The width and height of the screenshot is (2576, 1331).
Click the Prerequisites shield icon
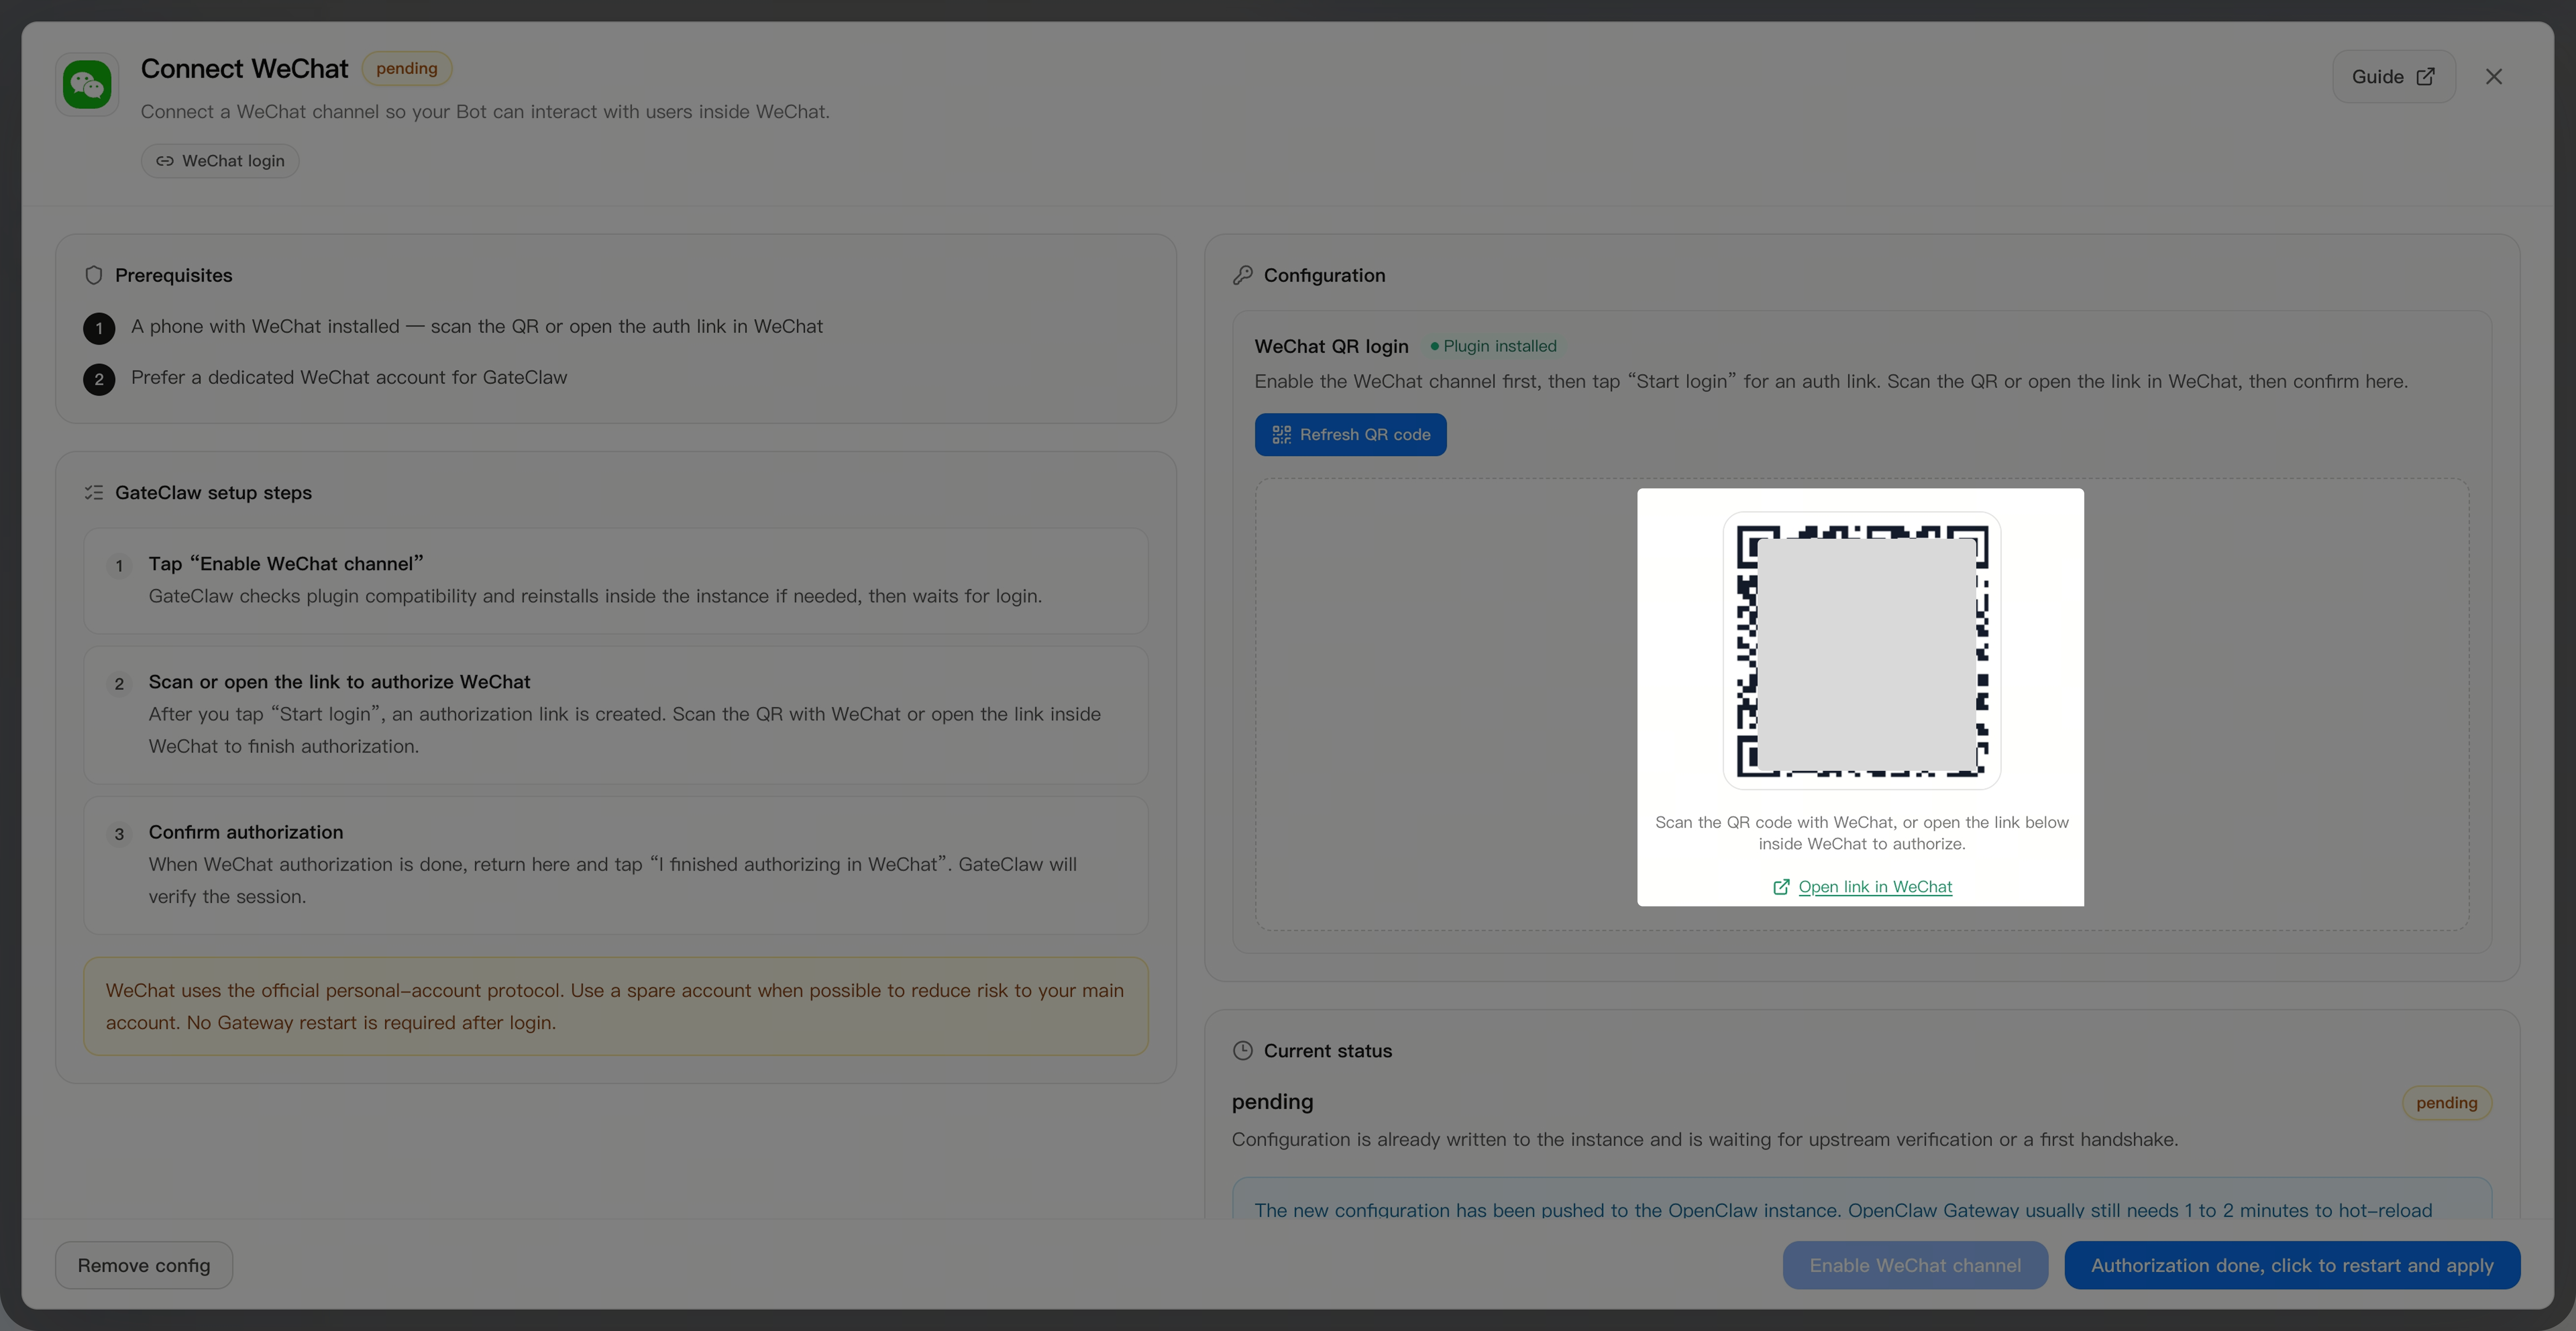coord(94,275)
